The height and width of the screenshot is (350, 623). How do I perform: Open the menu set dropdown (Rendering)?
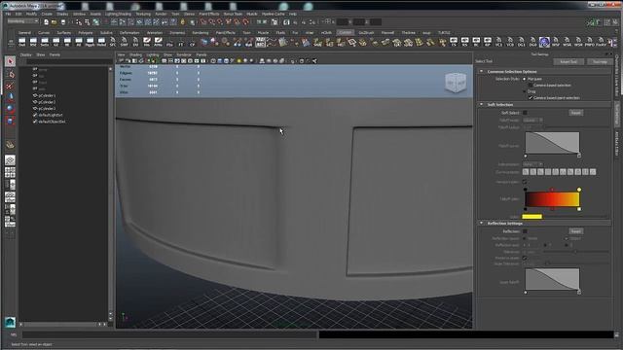pyautogui.click(x=23, y=21)
